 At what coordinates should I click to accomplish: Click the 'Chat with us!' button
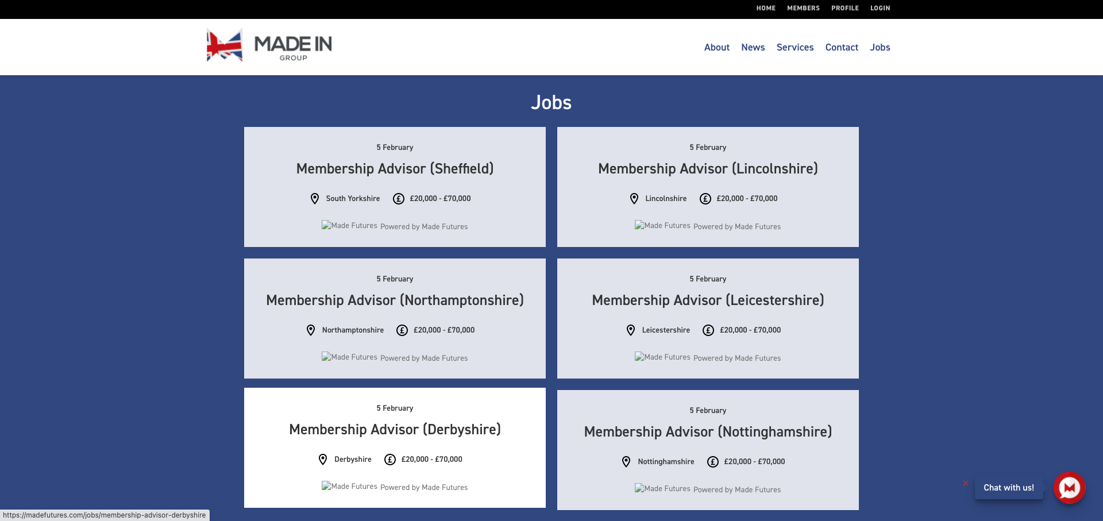tap(1009, 488)
